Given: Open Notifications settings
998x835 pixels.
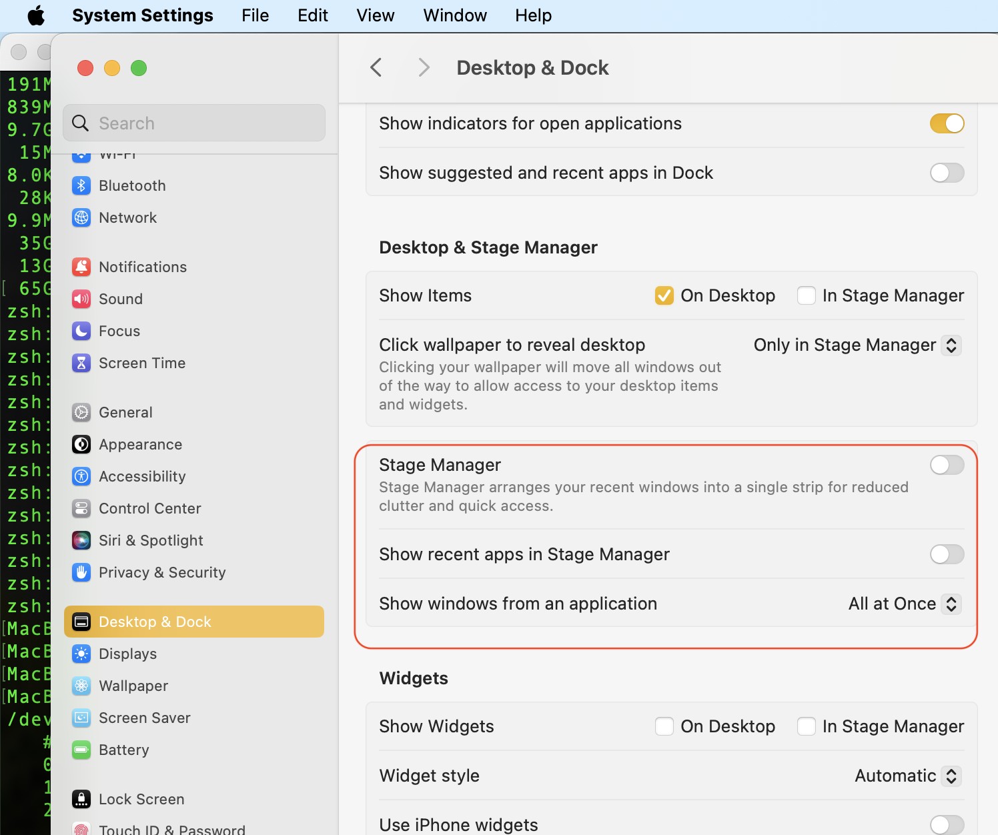Looking at the screenshot, I should click(x=194, y=267).
